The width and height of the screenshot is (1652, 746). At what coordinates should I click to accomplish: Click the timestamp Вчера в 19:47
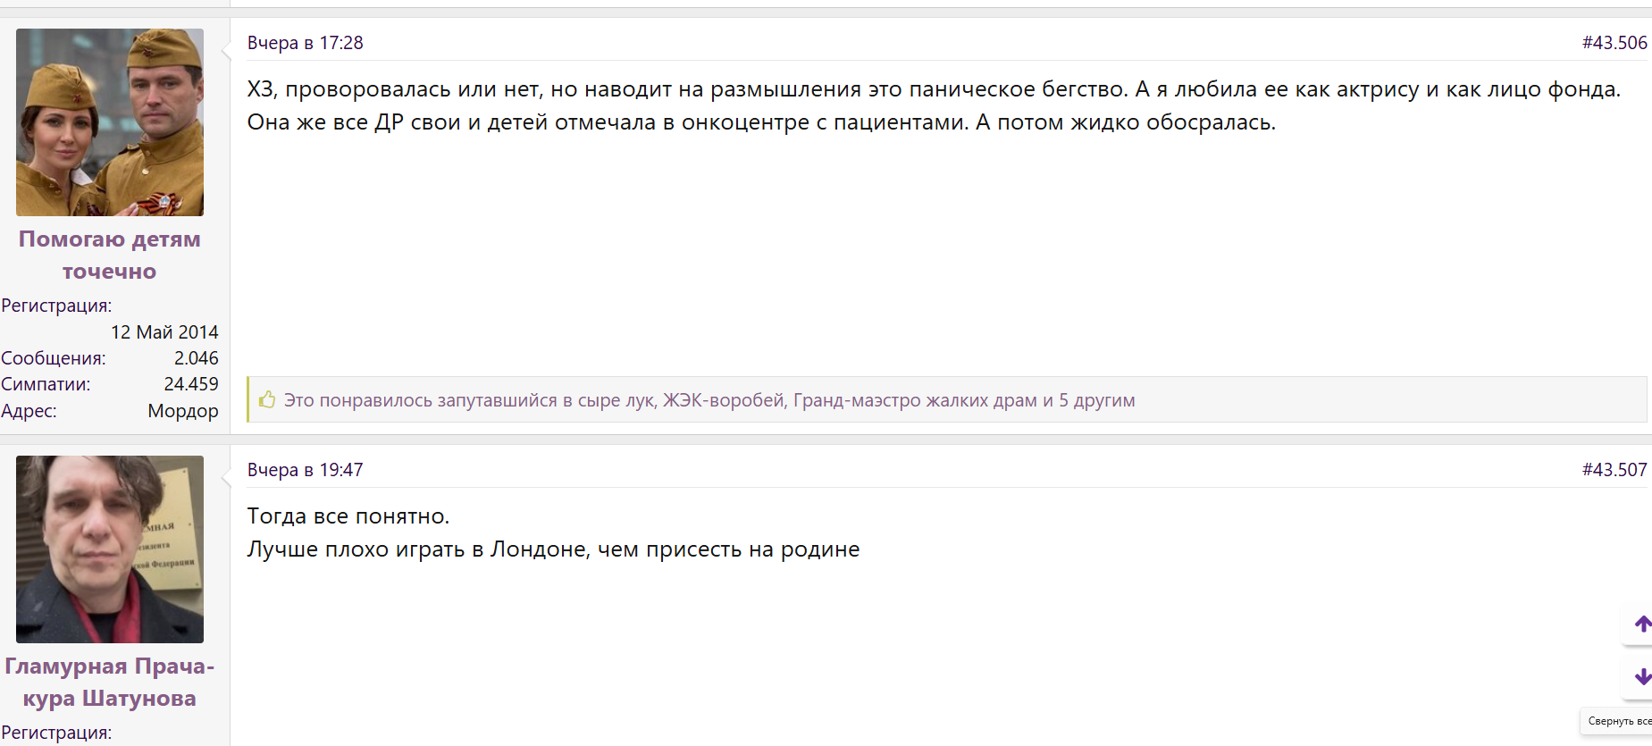click(x=306, y=470)
